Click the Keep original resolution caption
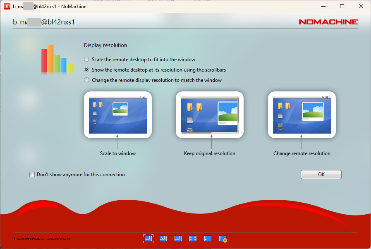Screen dimensions: 371x249 coord(210,153)
